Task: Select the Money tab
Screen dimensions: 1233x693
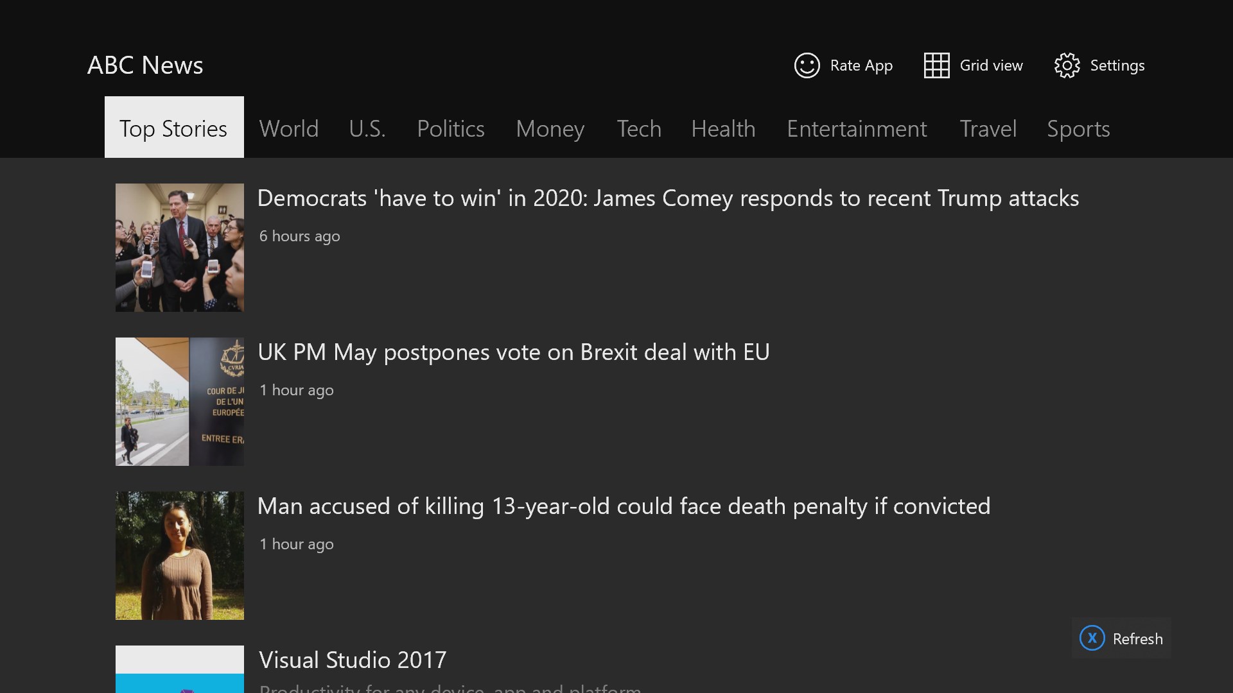Action: 550,128
